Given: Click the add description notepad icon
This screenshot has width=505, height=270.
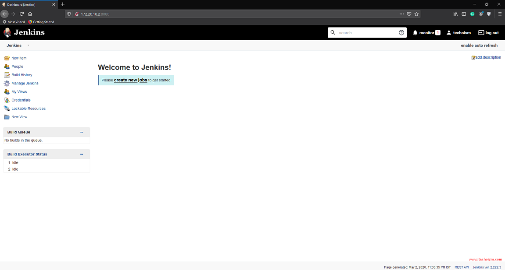Looking at the screenshot, I should pos(473,57).
